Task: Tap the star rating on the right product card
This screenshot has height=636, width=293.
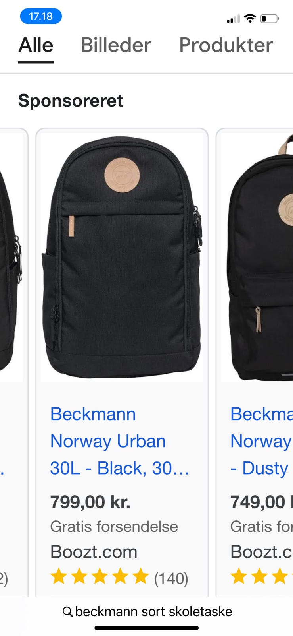Action: [262, 576]
